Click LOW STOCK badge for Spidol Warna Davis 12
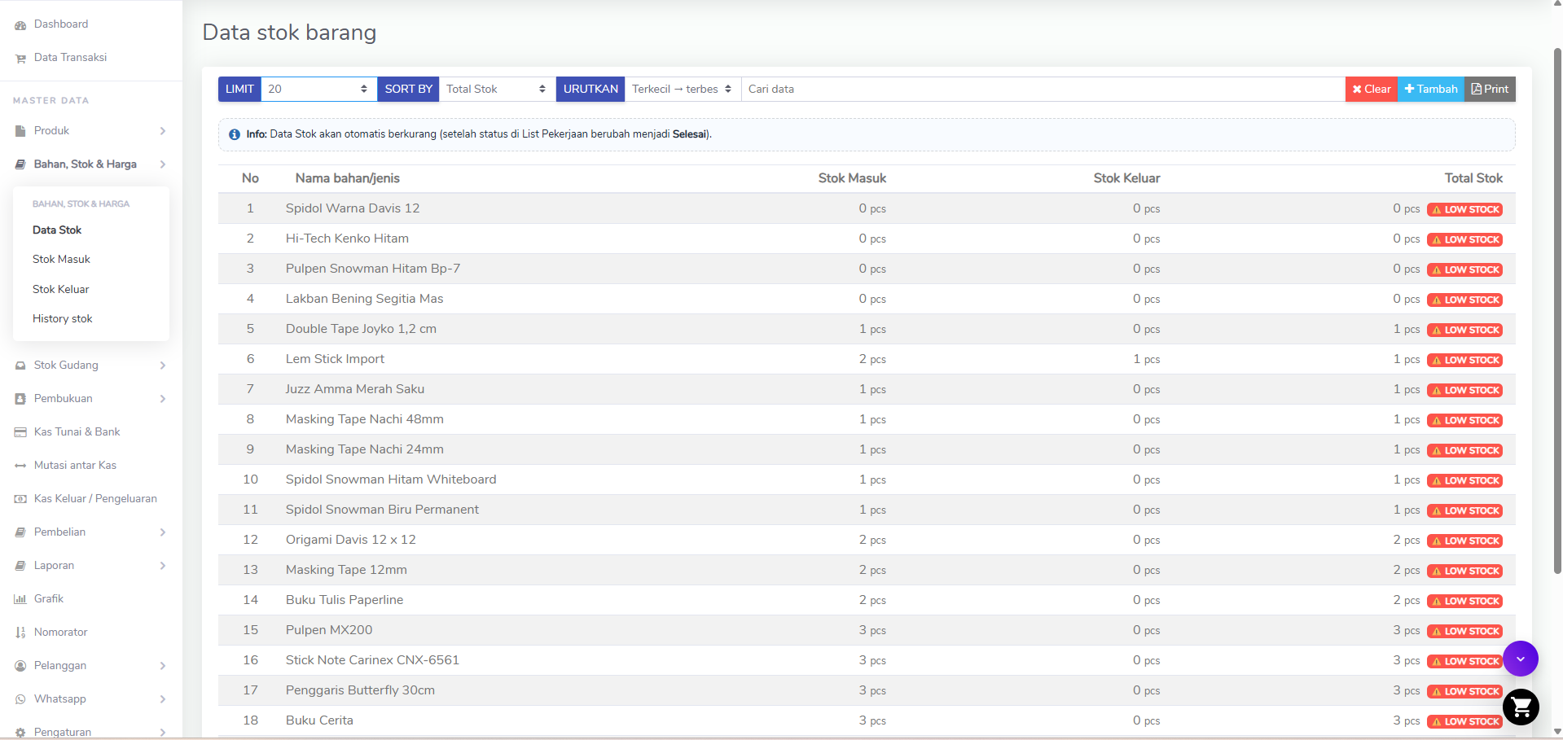Image resolution: width=1563 pixels, height=740 pixels. (1464, 209)
